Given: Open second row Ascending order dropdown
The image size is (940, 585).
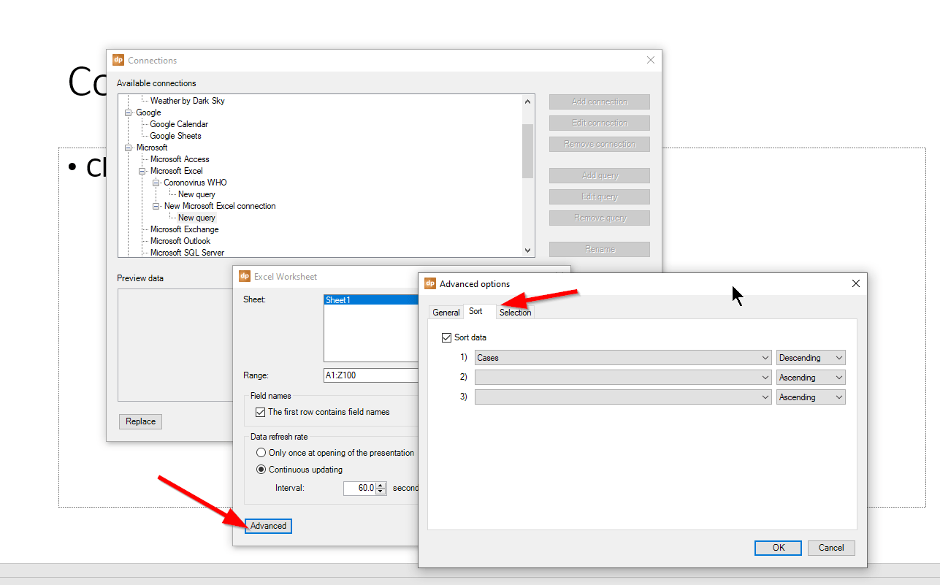Looking at the screenshot, I should 811,378.
